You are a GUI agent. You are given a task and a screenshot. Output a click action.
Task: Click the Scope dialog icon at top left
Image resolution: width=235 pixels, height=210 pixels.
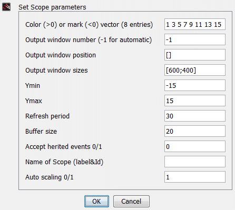coord(6,7)
